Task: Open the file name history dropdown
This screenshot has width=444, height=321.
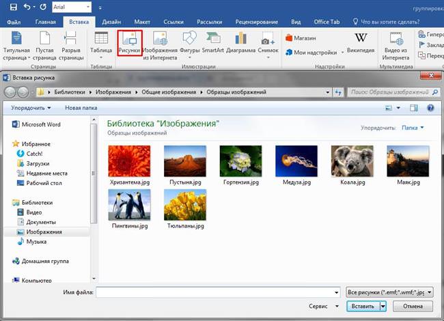Action: click(336, 292)
